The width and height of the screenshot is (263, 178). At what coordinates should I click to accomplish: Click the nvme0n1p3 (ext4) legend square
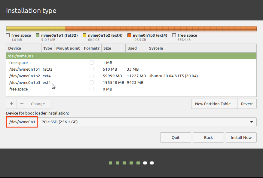(x=130, y=35)
